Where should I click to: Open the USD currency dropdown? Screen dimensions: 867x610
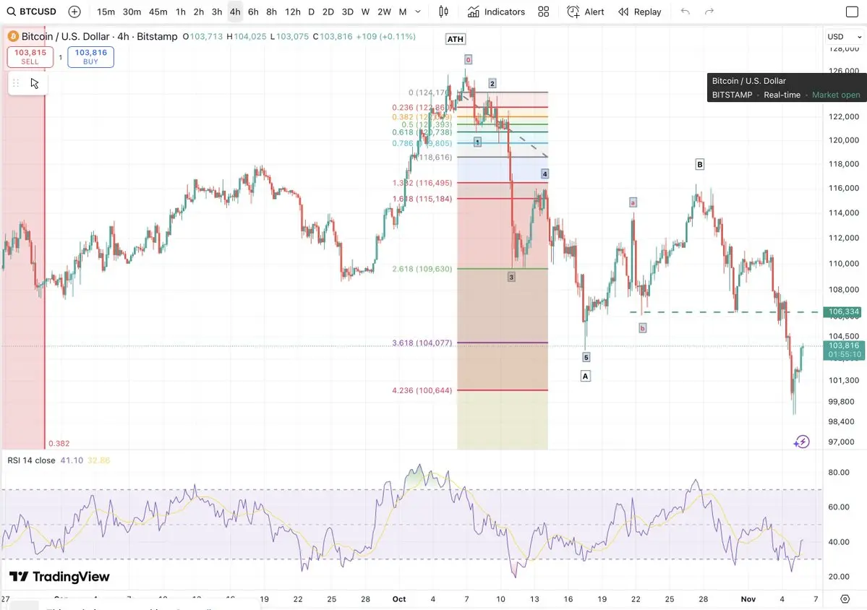coord(844,36)
